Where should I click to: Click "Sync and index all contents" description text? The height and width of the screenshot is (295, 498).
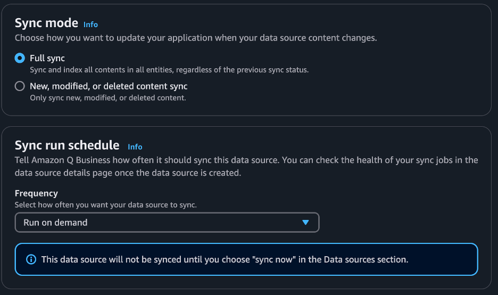click(x=169, y=70)
